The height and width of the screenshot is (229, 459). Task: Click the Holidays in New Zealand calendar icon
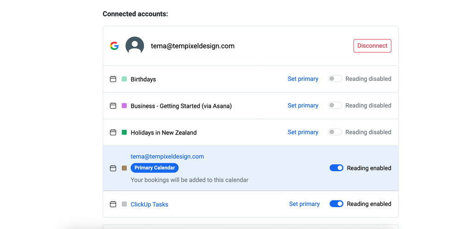coord(113,132)
